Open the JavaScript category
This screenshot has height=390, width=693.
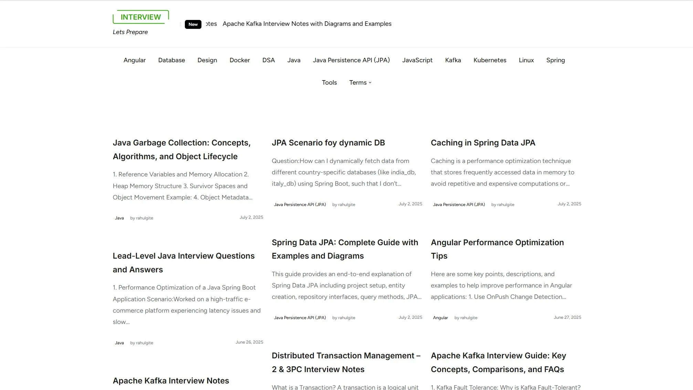pos(417,60)
